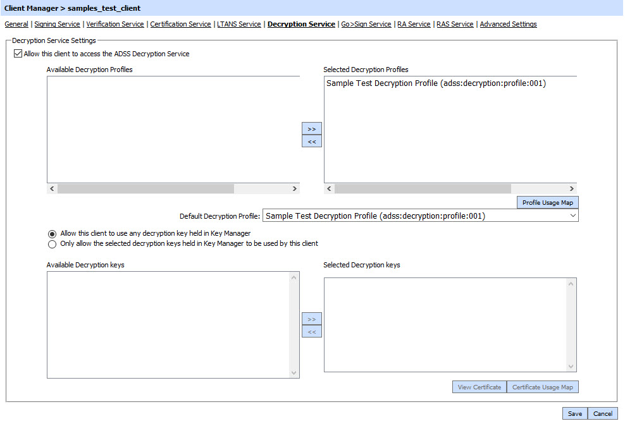625x426 pixels.
Task: Open the Signing Service tab
Action: point(57,25)
